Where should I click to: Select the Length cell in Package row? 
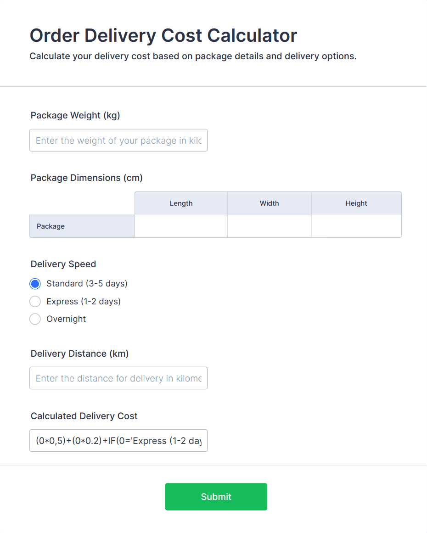tap(181, 226)
